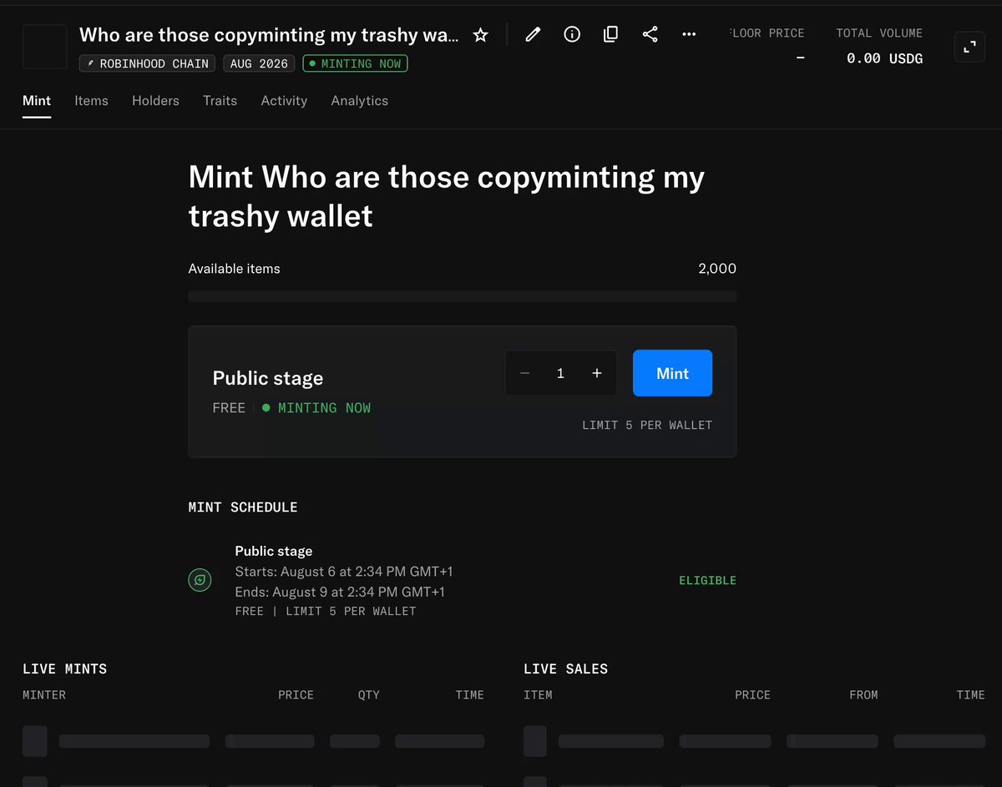Open the three-dot more options menu

[689, 34]
